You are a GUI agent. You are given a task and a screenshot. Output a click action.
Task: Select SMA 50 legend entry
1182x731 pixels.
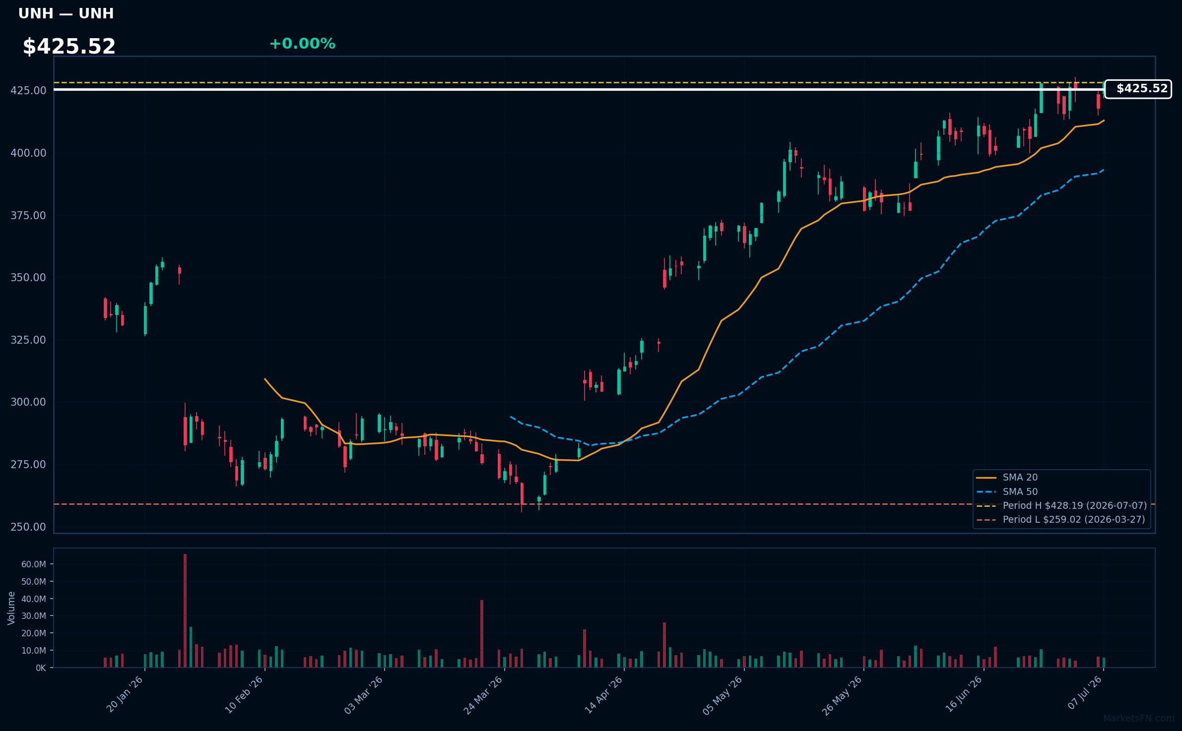tap(1007, 492)
